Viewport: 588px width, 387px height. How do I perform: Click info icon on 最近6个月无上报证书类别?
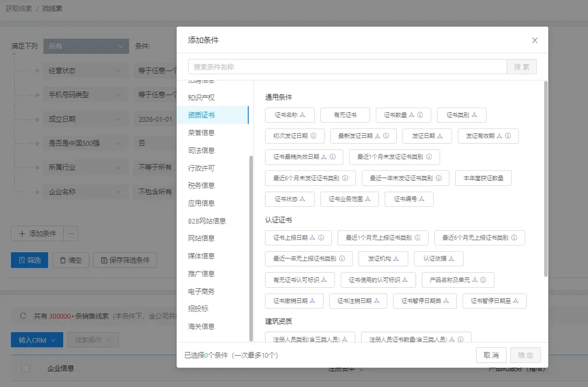click(x=514, y=238)
